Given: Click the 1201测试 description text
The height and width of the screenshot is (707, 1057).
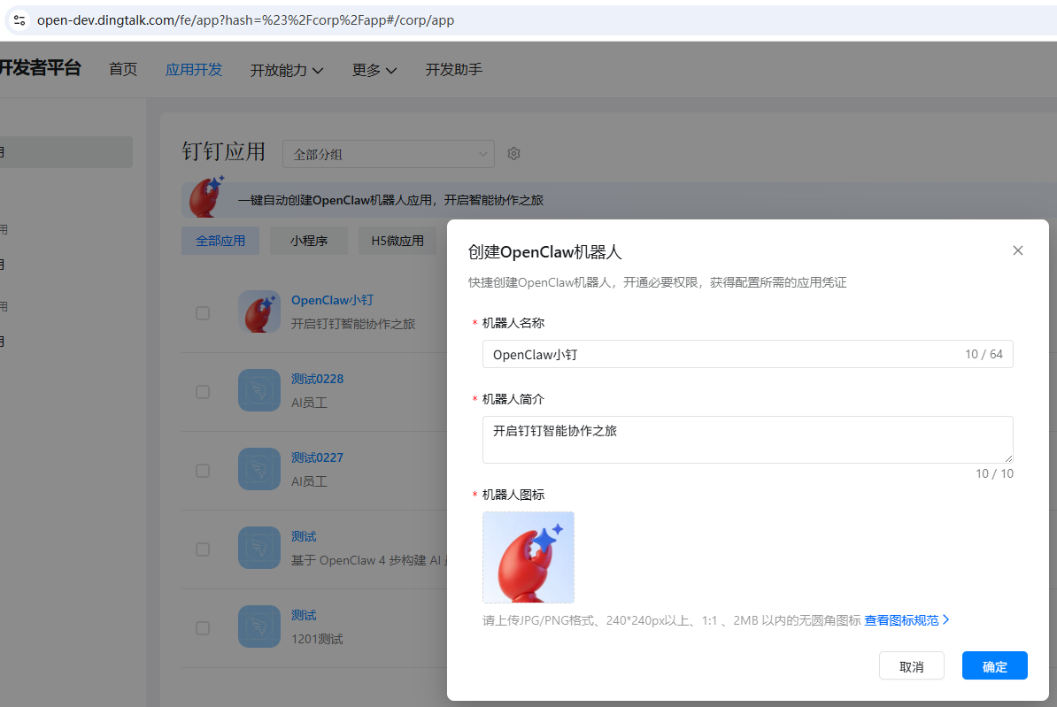Looking at the screenshot, I should pos(317,639).
